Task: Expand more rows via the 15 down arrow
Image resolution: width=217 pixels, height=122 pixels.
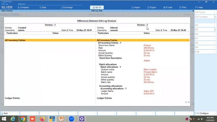Action: (x=187, y=102)
